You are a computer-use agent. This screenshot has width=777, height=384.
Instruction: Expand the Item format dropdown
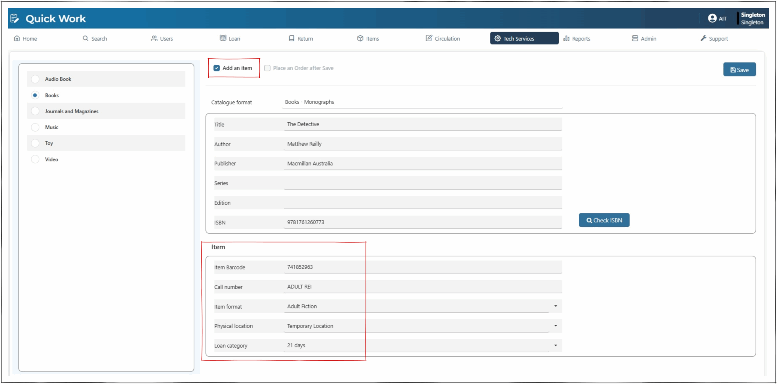(555, 306)
